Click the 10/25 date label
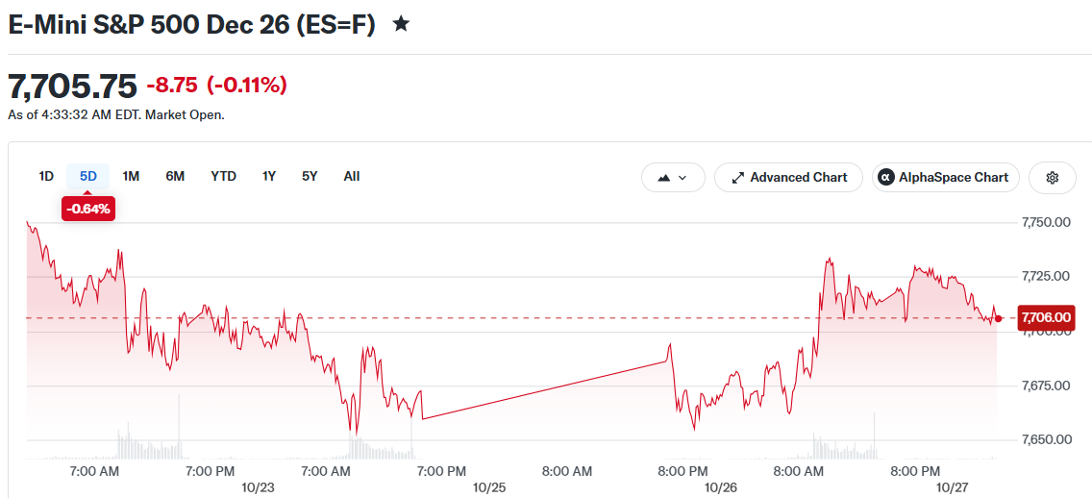The image size is (1092, 498). (489, 486)
